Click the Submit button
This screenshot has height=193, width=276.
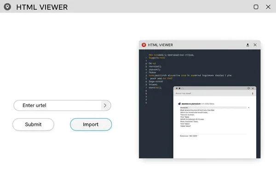click(33, 125)
